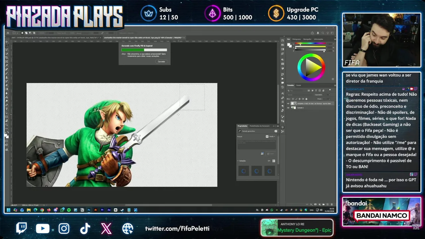This screenshot has width=425, height=239.
Task: Toggle type layer filter icon in Camadas
Action: (x=316, y=90)
